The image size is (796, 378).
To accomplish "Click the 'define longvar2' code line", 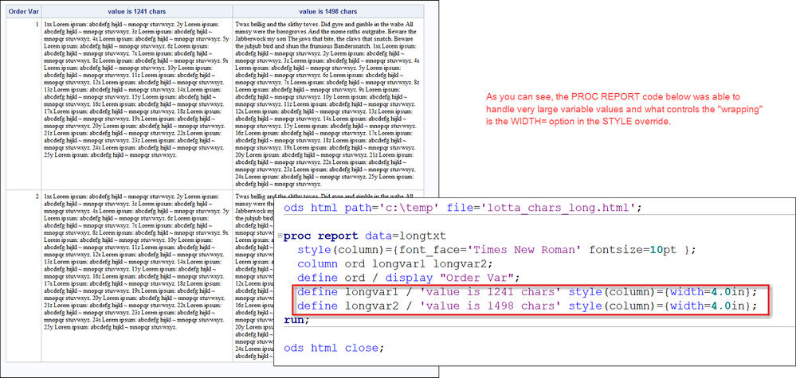I will coord(527,306).
